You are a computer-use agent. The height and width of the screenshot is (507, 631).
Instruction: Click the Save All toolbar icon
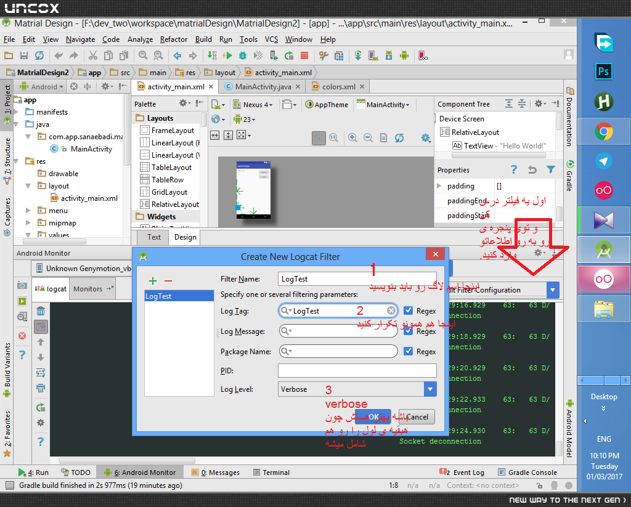click(x=24, y=55)
